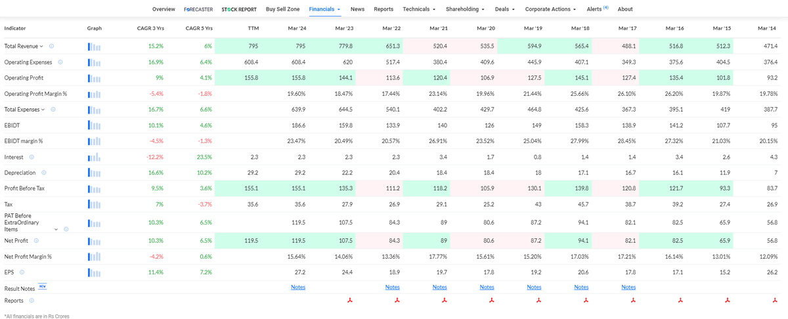Click the CAGR 3 Yrs column header

(x=150, y=28)
